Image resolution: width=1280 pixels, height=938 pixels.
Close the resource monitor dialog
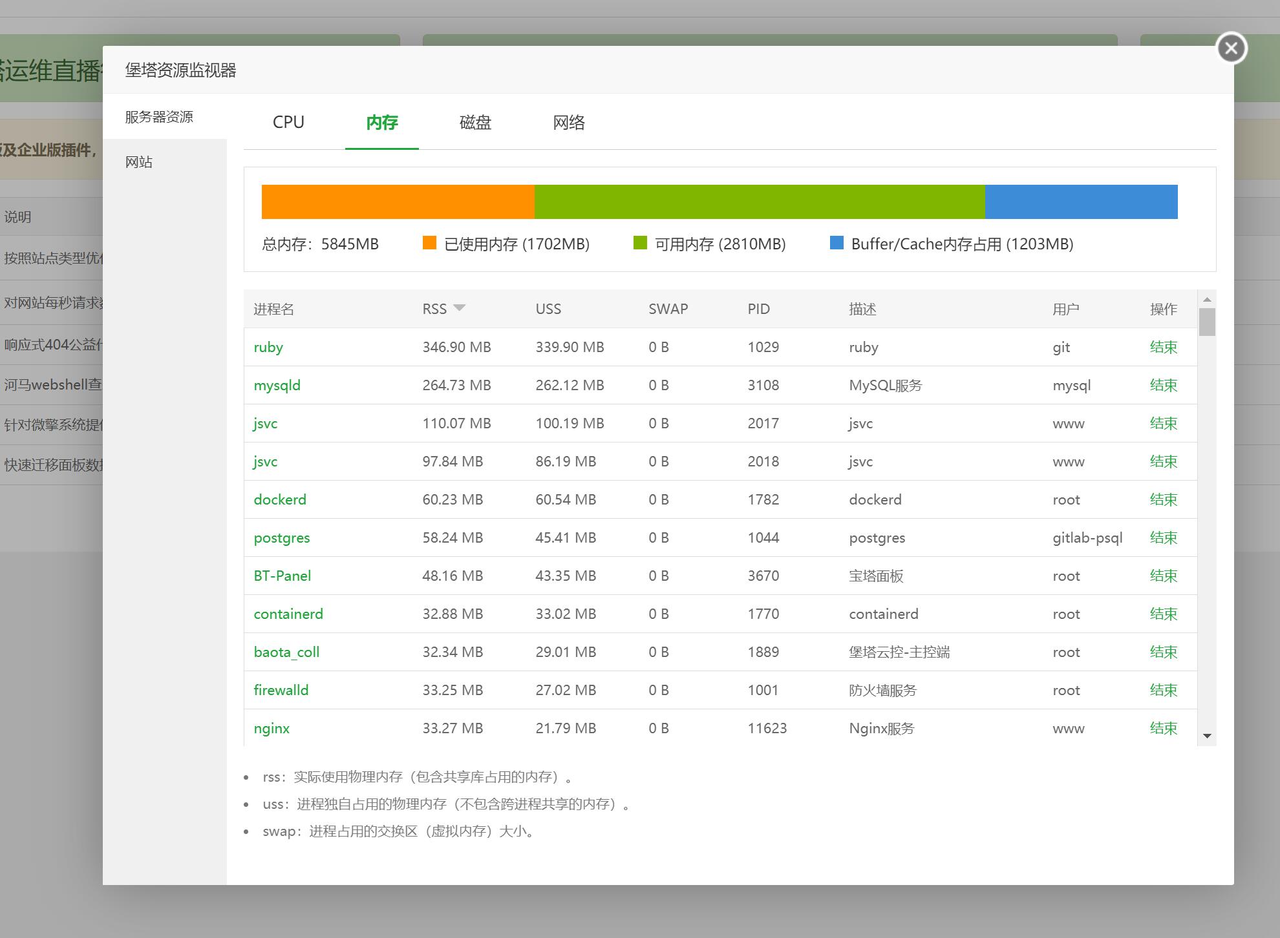pyautogui.click(x=1231, y=48)
